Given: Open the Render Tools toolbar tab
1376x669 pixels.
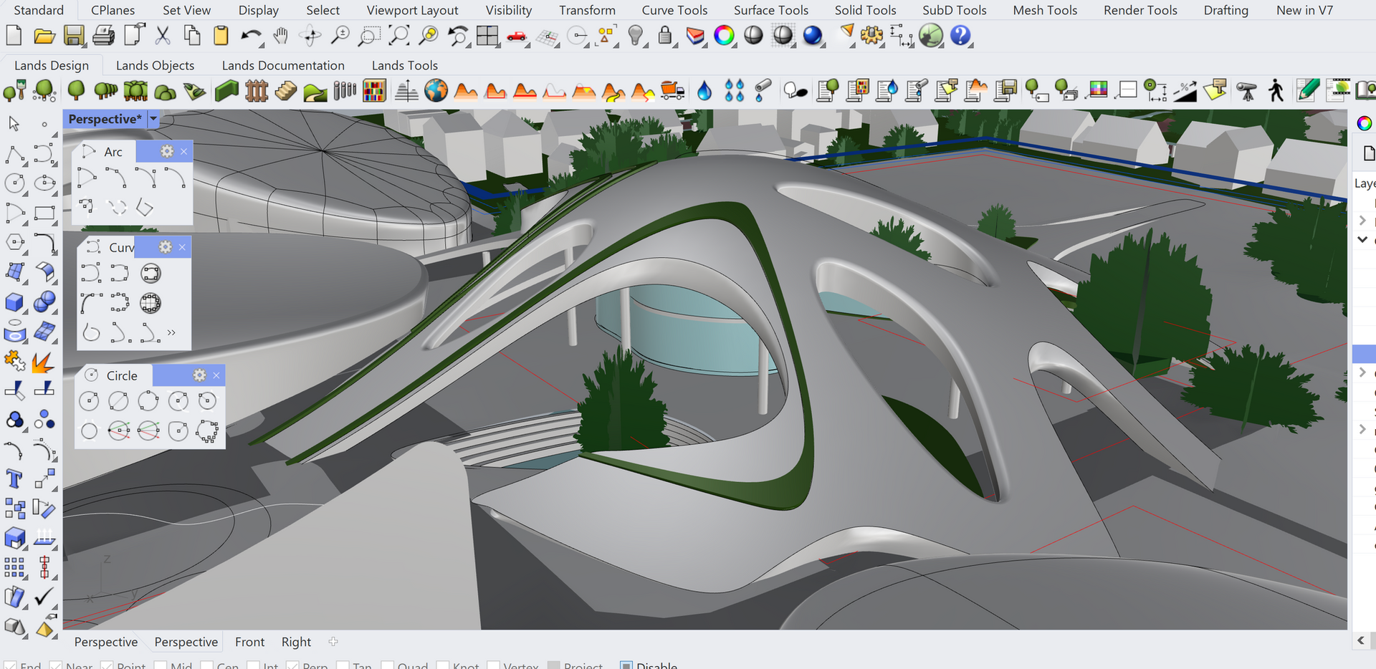Looking at the screenshot, I should (1140, 10).
